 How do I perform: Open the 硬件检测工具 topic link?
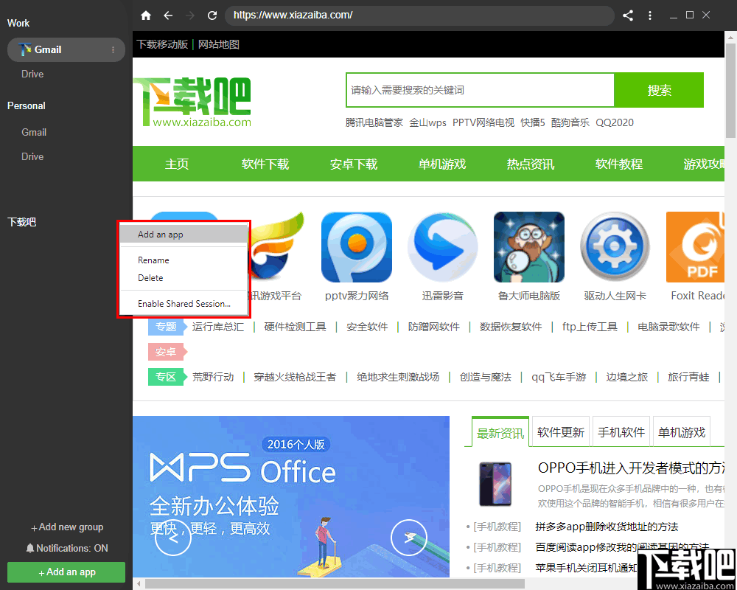click(x=295, y=327)
